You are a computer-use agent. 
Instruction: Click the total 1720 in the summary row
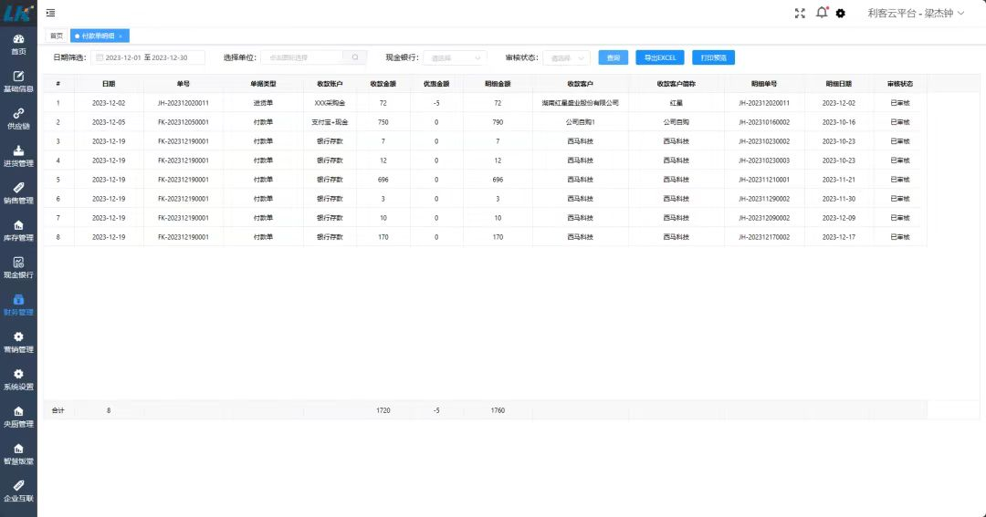(383, 411)
